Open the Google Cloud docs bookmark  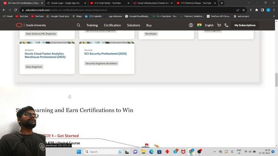58,16
